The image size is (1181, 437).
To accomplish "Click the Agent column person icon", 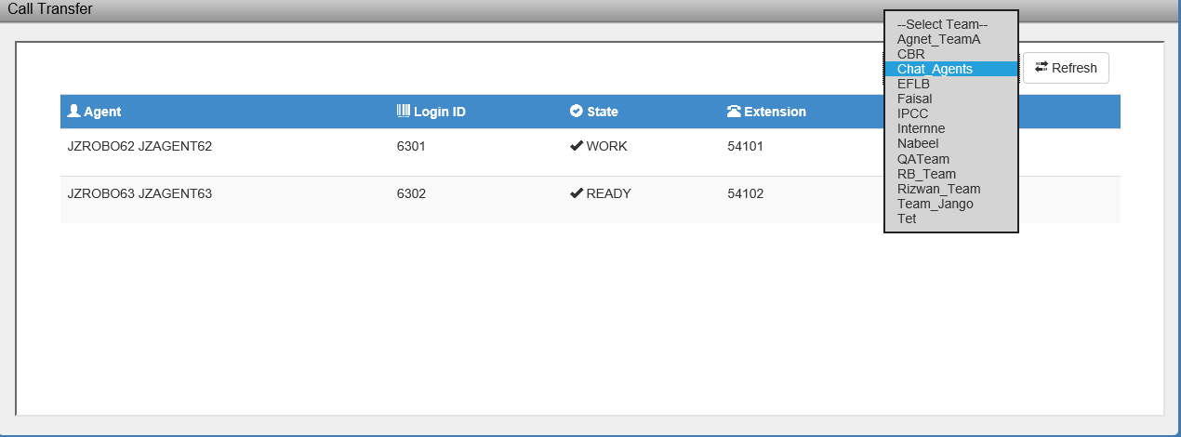I will (74, 112).
